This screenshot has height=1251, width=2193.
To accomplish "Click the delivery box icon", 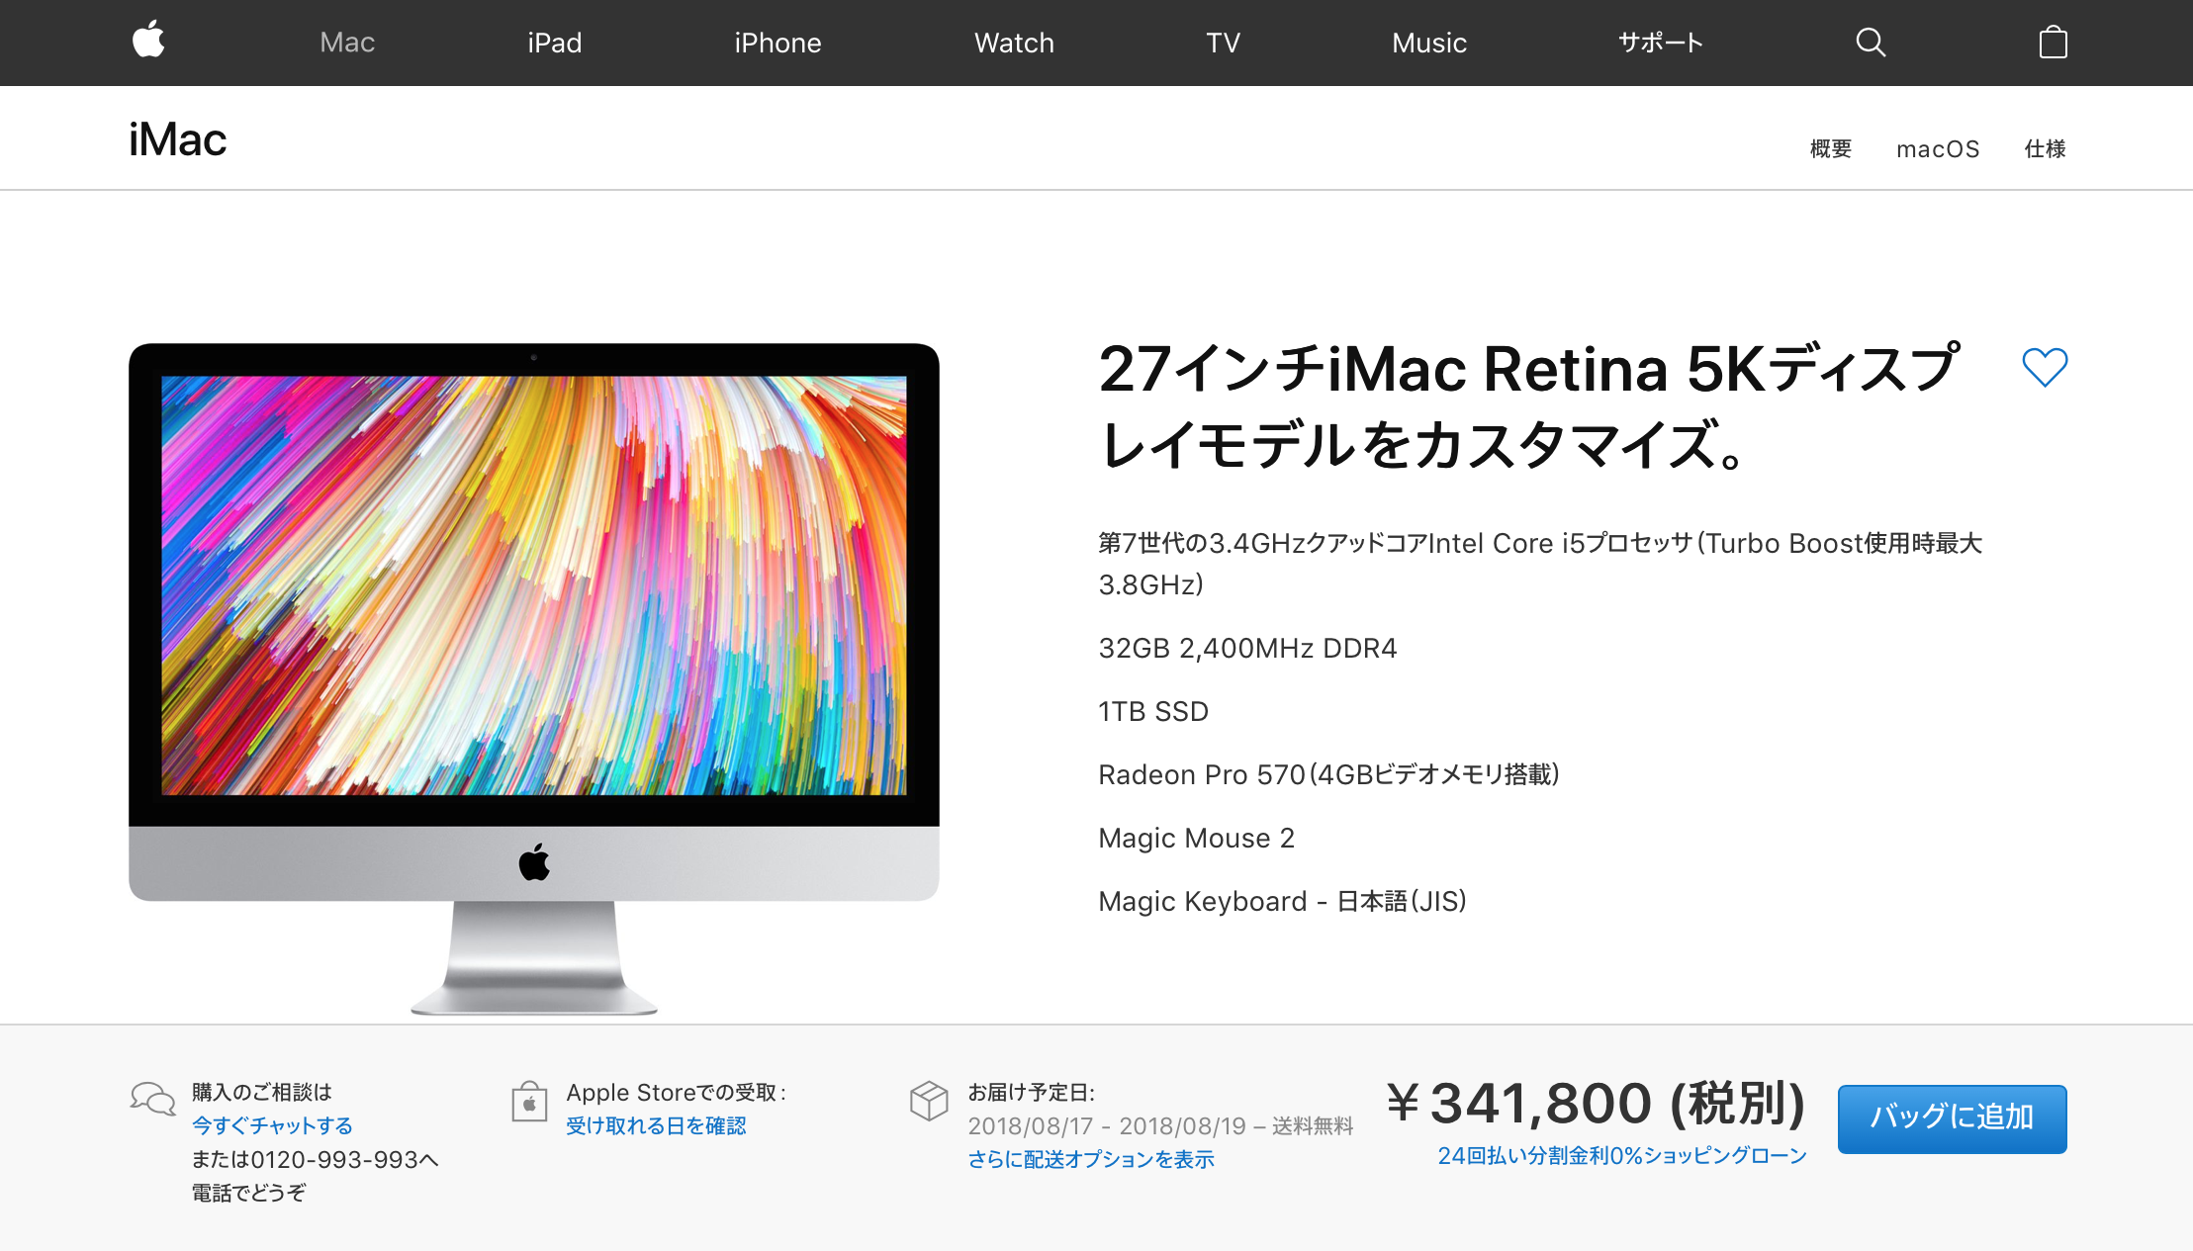I will point(929,1100).
